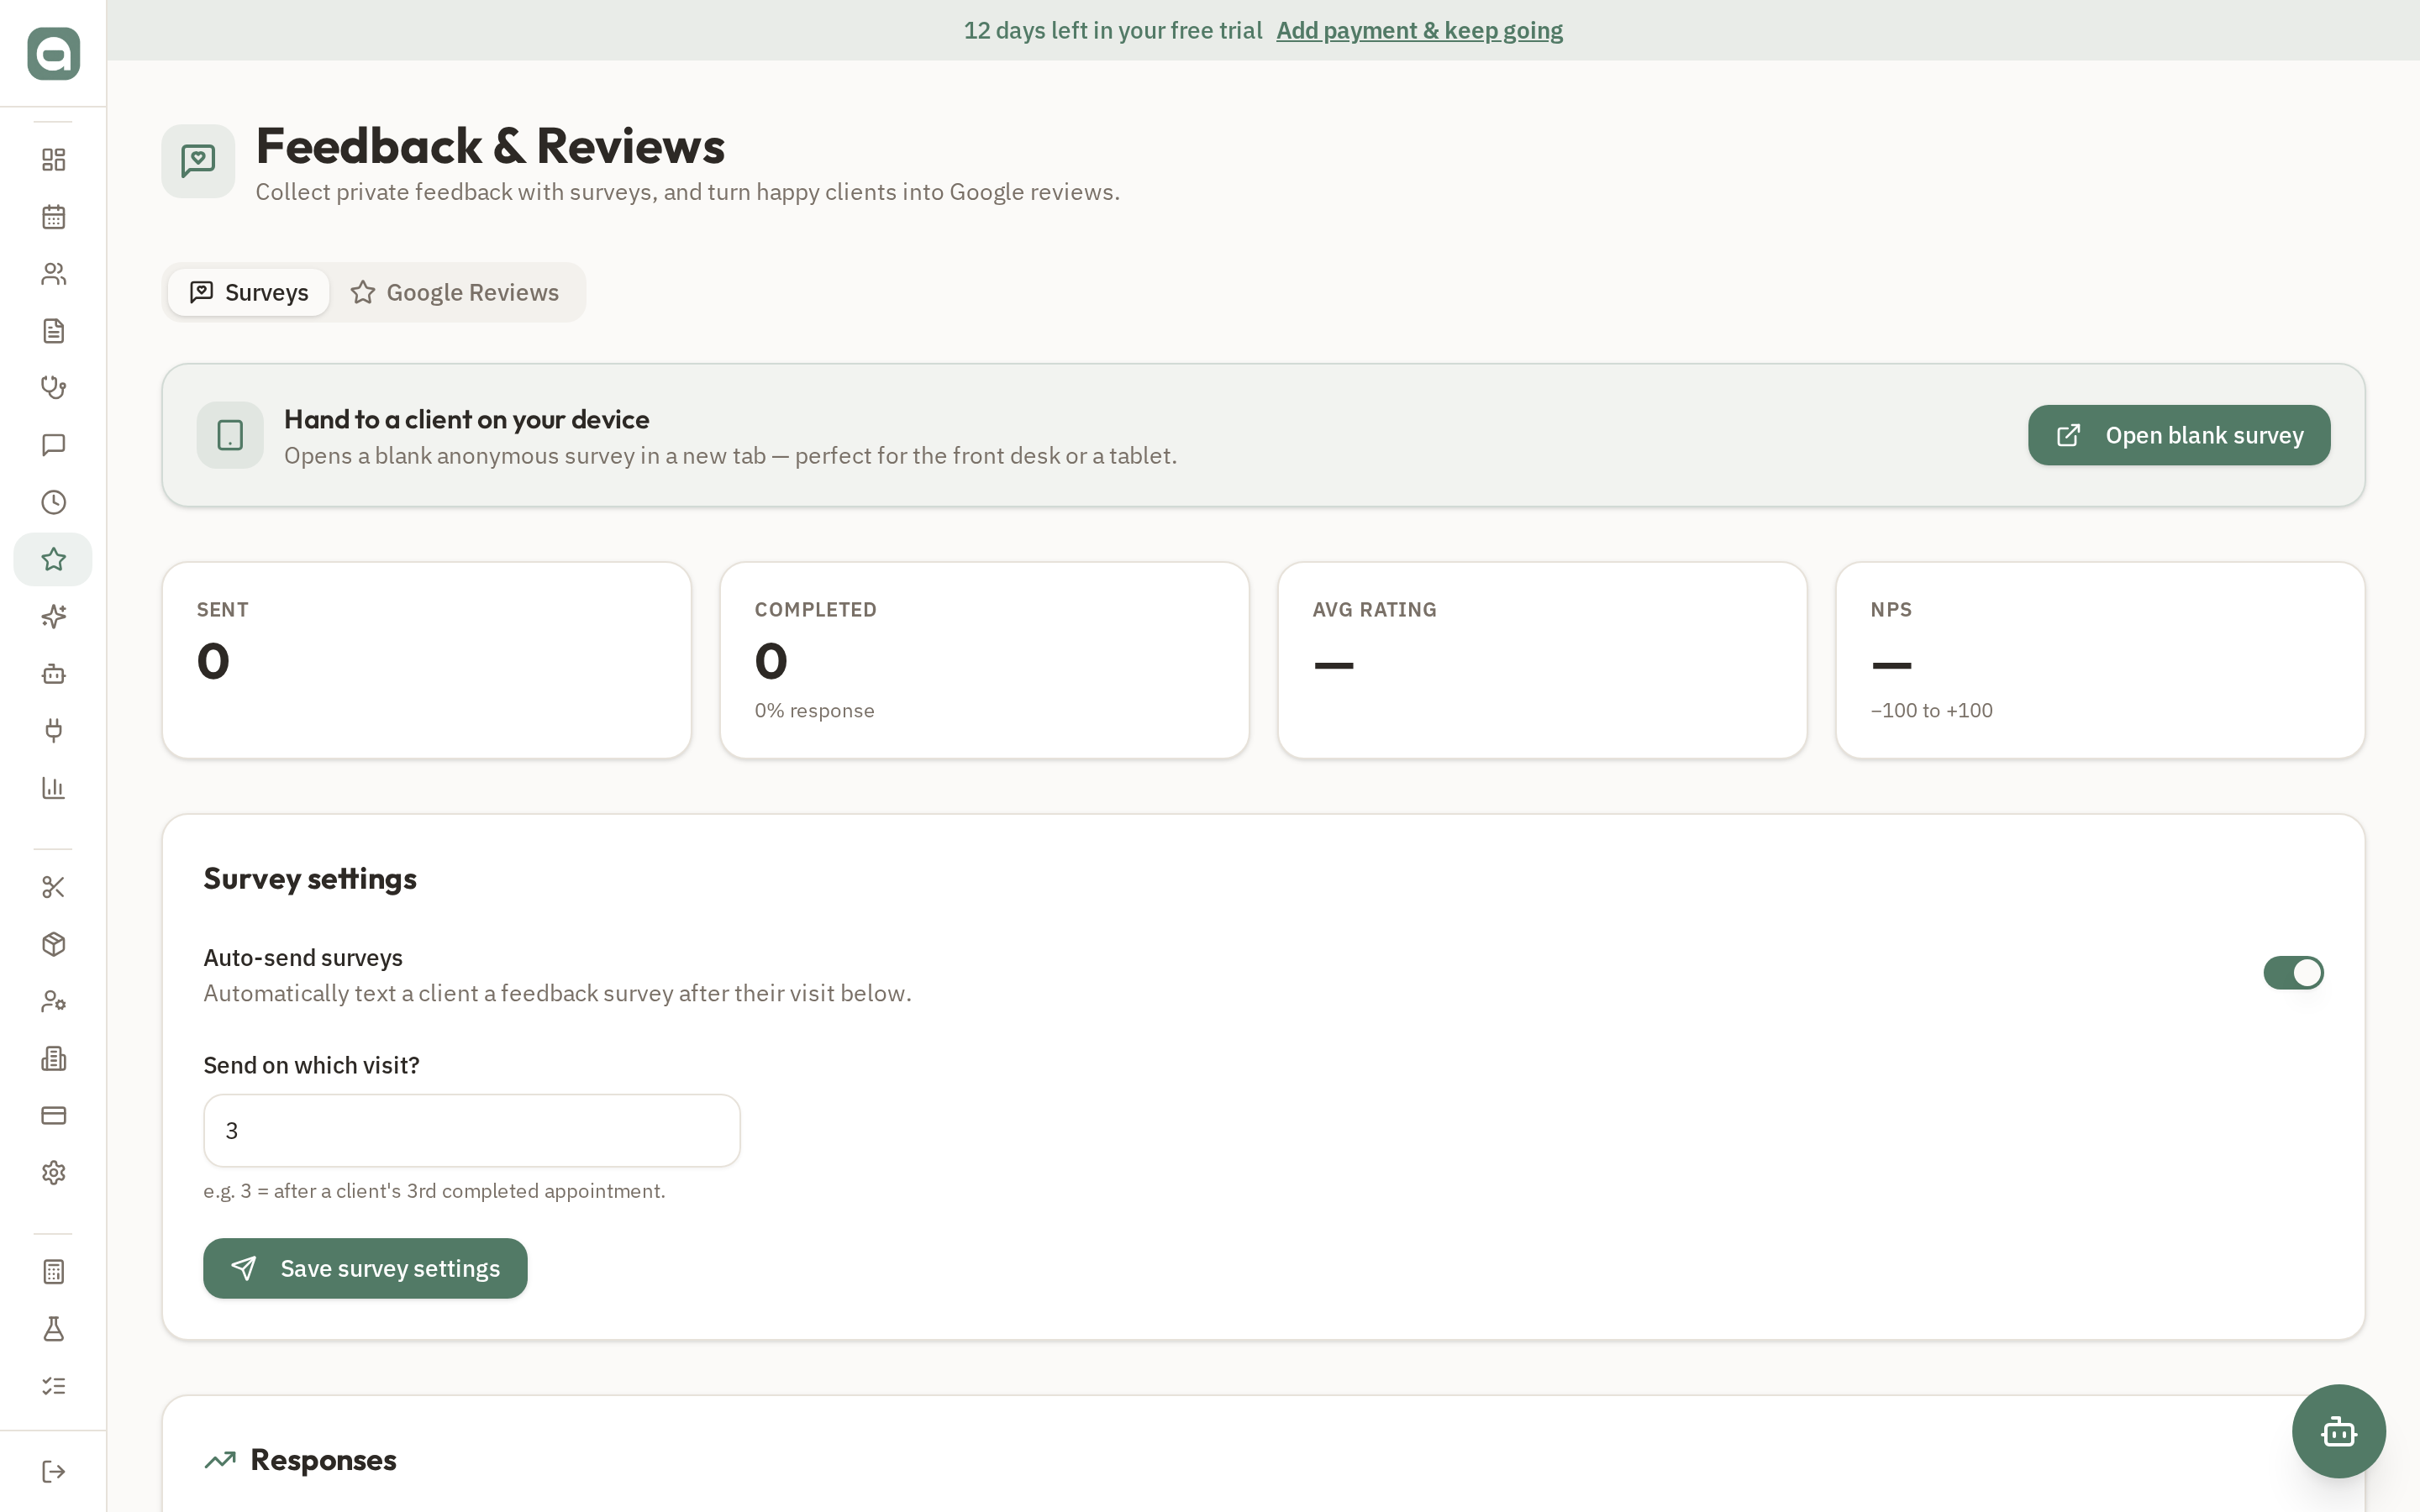Click the COMPLETED stat card
The height and width of the screenshot is (1512, 2420).
click(x=985, y=660)
